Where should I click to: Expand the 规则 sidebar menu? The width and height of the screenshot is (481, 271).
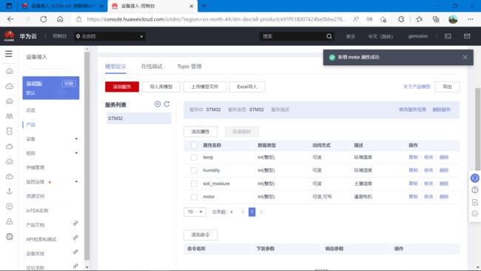click(x=76, y=153)
